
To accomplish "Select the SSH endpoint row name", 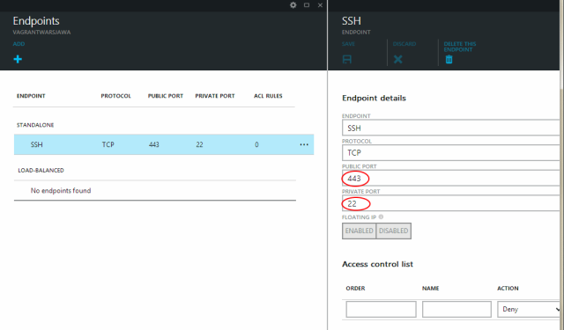I will pyautogui.click(x=36, y=144).
